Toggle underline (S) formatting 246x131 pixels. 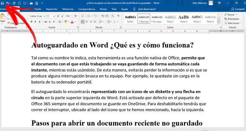point(39,22)
